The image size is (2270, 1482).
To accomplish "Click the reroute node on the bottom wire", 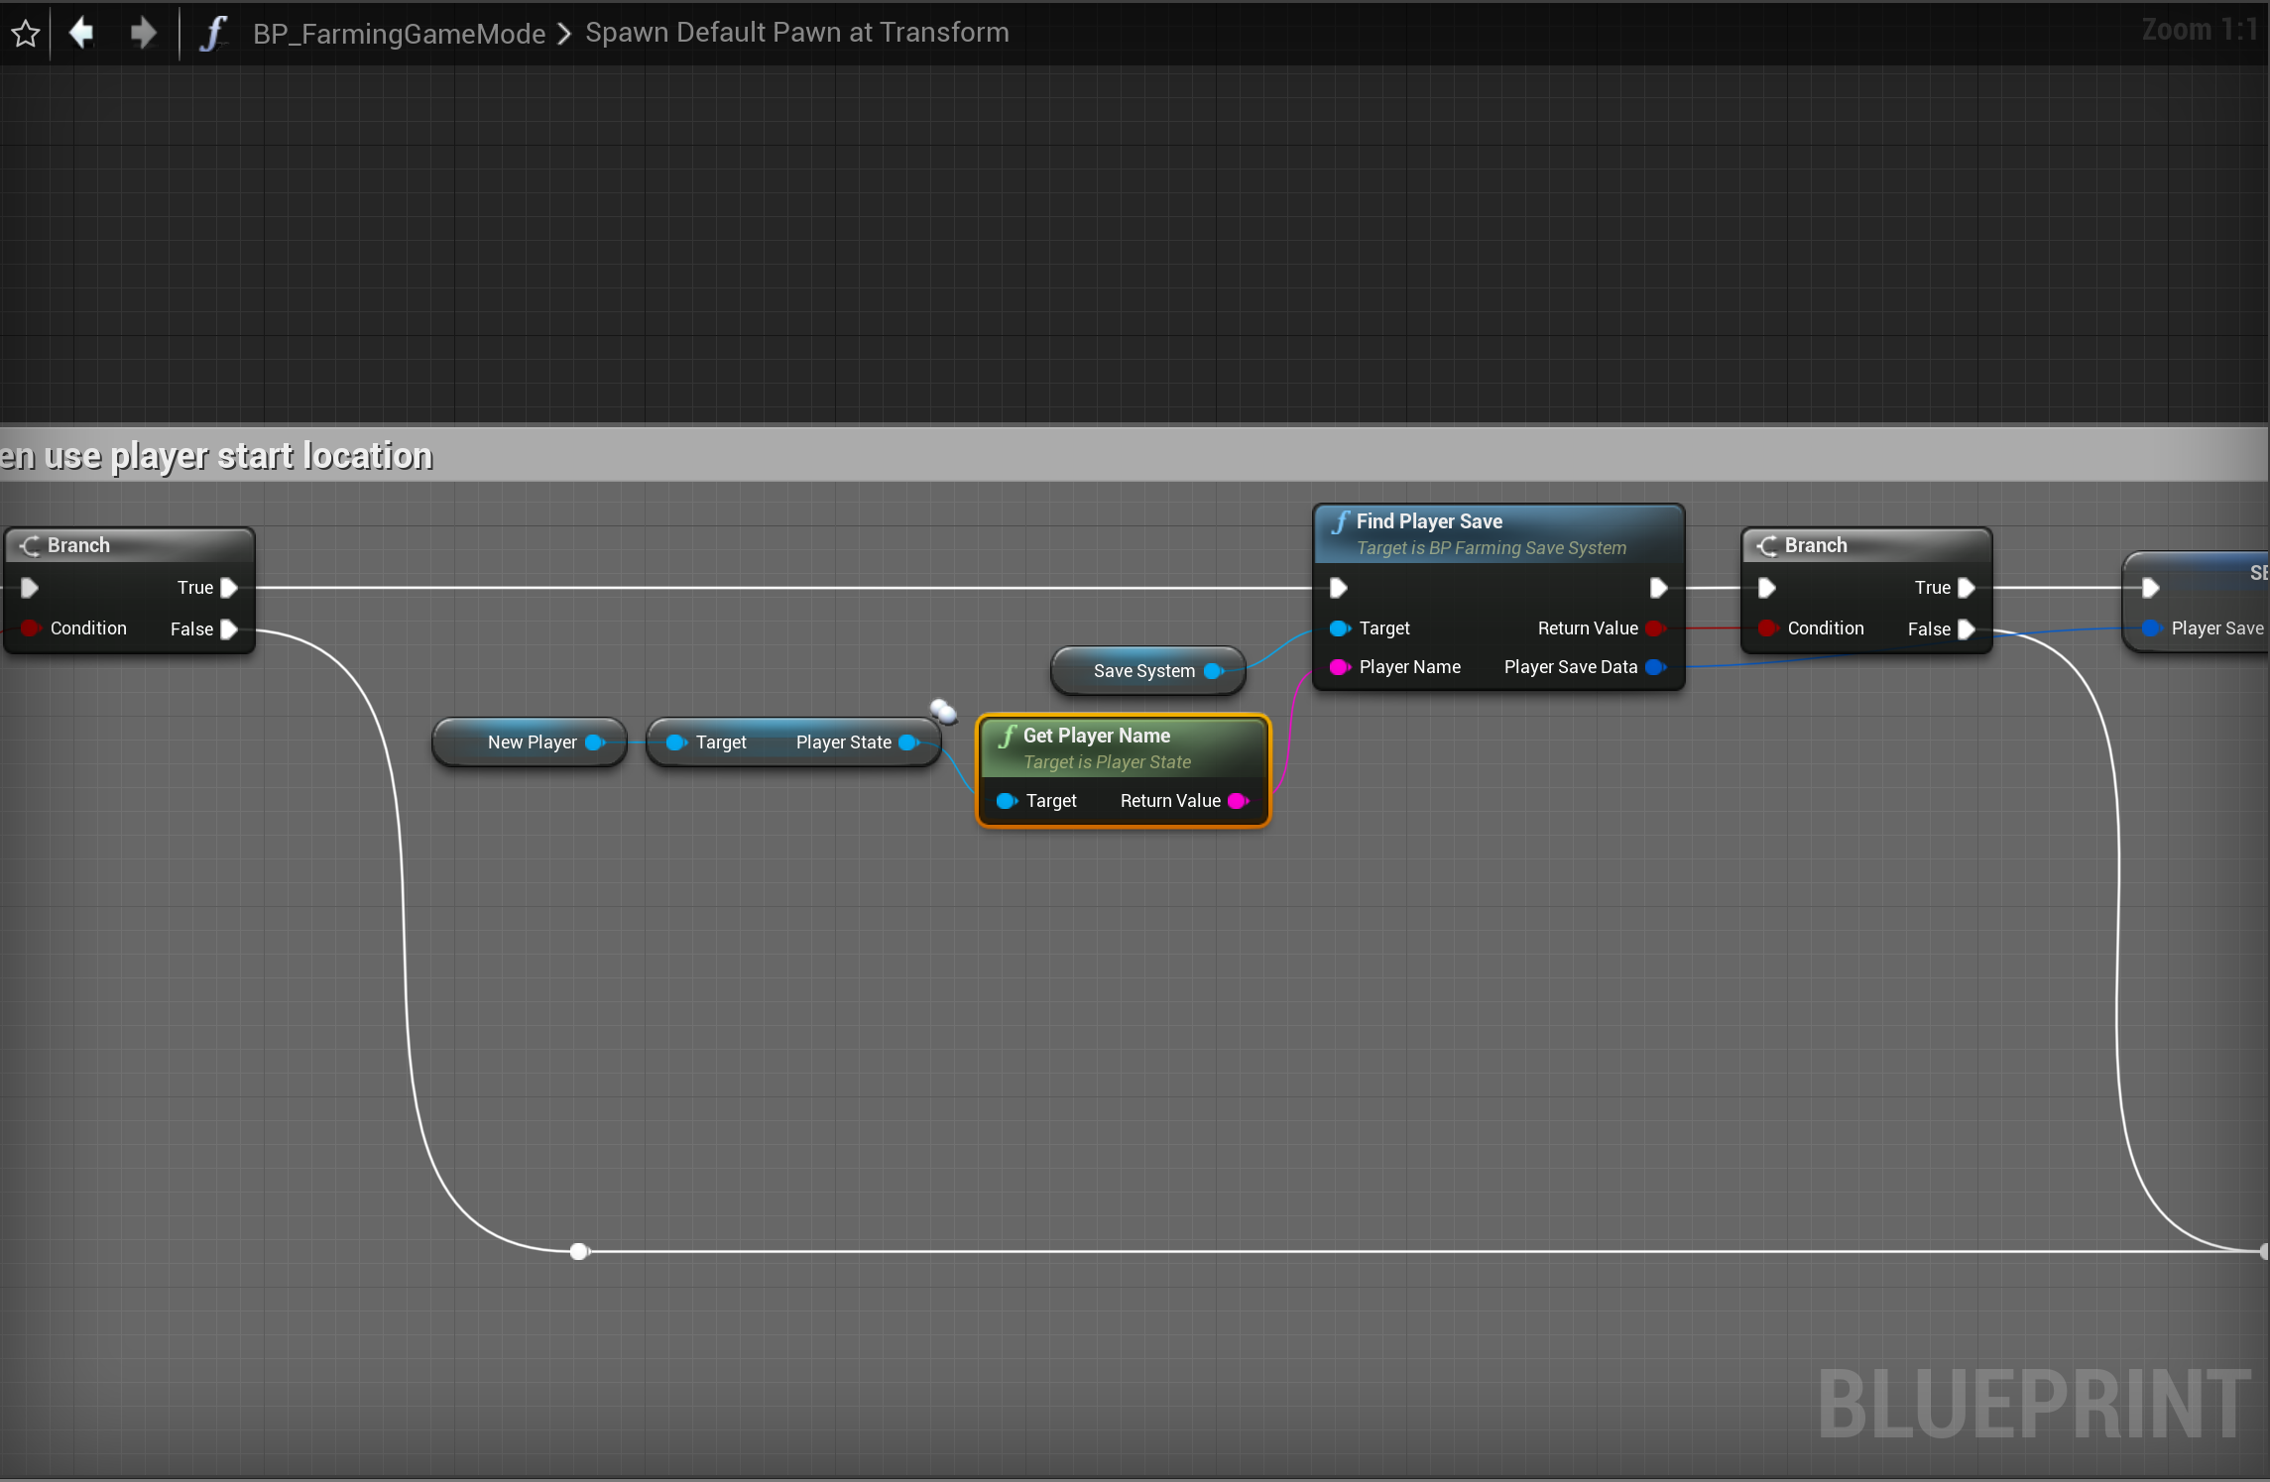I will click(x=579, y=1252).
